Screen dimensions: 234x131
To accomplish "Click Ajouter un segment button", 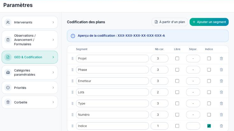I will (x=209, y=22).
